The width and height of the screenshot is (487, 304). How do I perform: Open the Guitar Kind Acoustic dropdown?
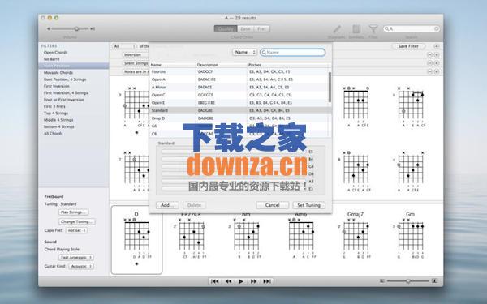(x=81, y=266)
